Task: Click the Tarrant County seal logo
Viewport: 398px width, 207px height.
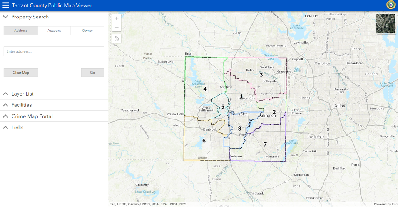Action: [391, 5]
